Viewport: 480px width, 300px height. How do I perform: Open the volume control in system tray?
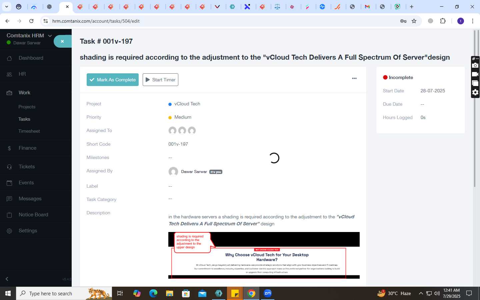click(437, 293)
